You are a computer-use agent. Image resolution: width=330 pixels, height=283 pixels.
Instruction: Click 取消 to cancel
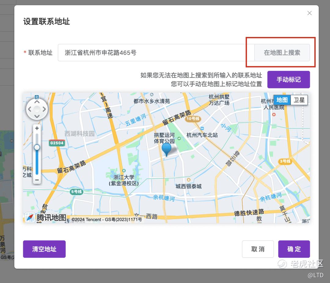pos(258,249)
